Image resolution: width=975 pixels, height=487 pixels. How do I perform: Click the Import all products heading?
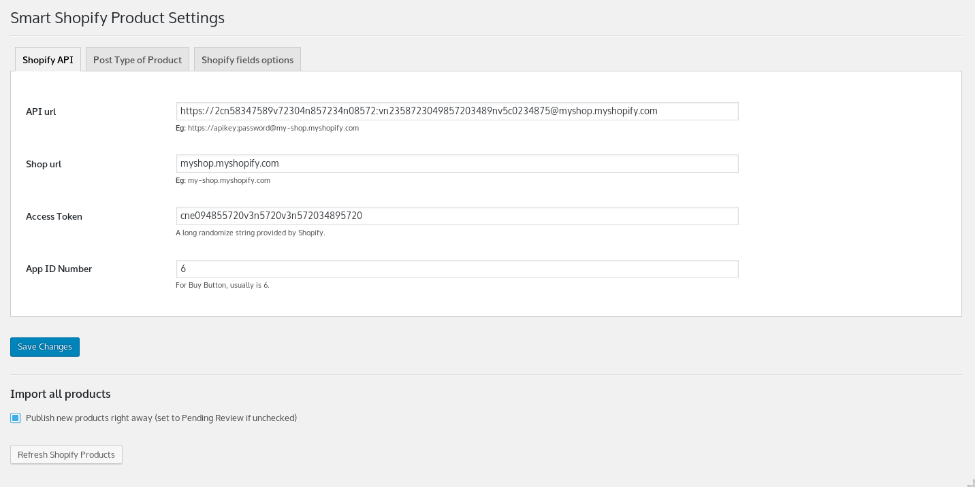tap(60, 394)
